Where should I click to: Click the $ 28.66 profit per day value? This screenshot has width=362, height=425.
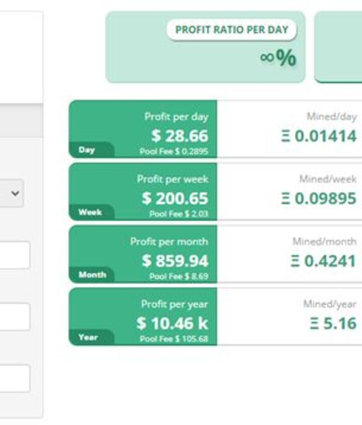click(x=179, y=136)
